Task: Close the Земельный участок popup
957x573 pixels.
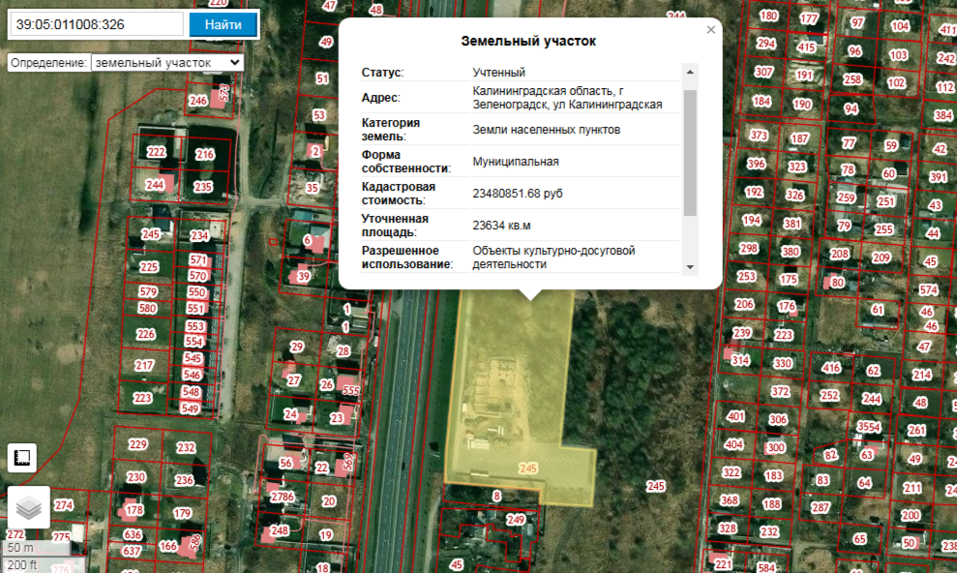Action: 711,30
